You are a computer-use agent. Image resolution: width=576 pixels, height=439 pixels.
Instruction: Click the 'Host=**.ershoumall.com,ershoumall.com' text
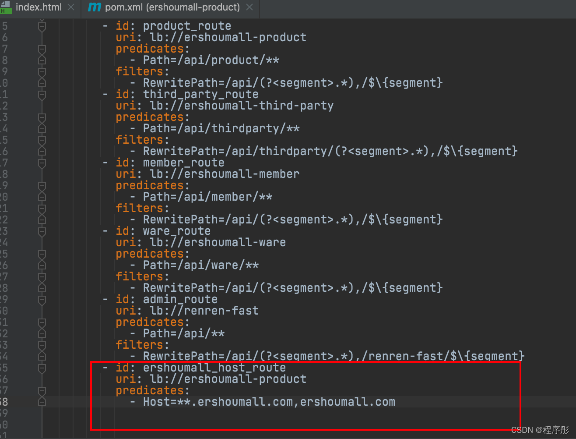pyautogui.click(x=269, y=402)
